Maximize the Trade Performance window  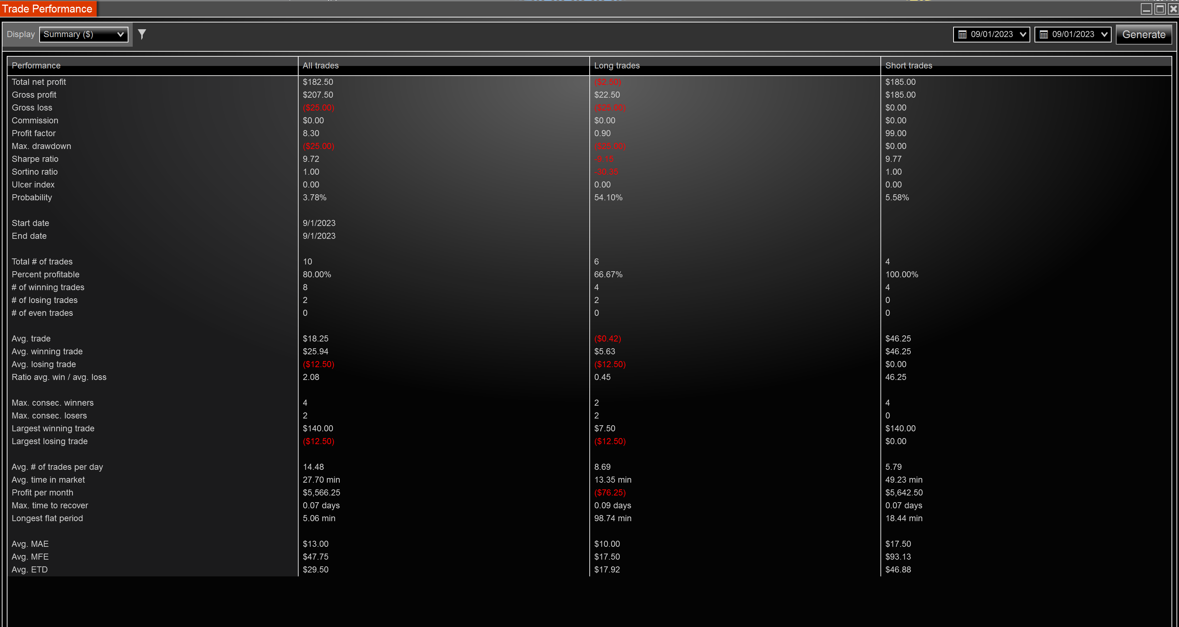tap(1160, 9)
